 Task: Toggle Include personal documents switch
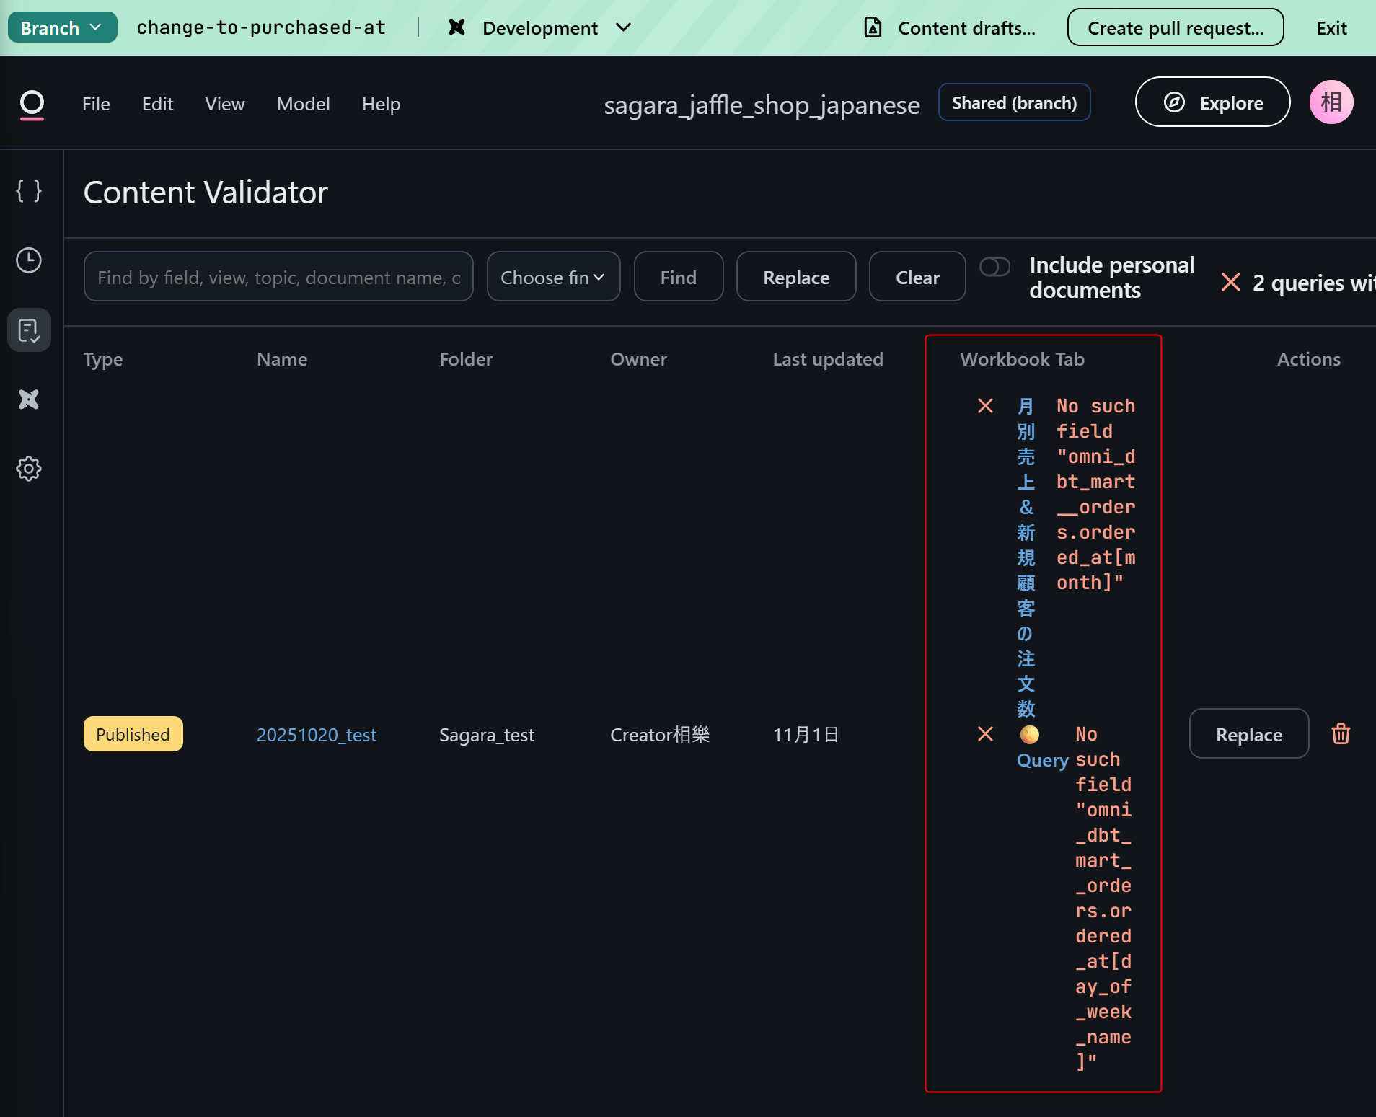pyautogui.click(x=994, y=267)
